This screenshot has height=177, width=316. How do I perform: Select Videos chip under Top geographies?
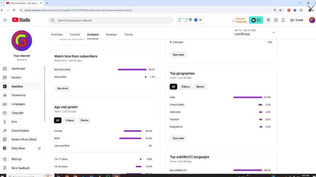coord(185,87)
